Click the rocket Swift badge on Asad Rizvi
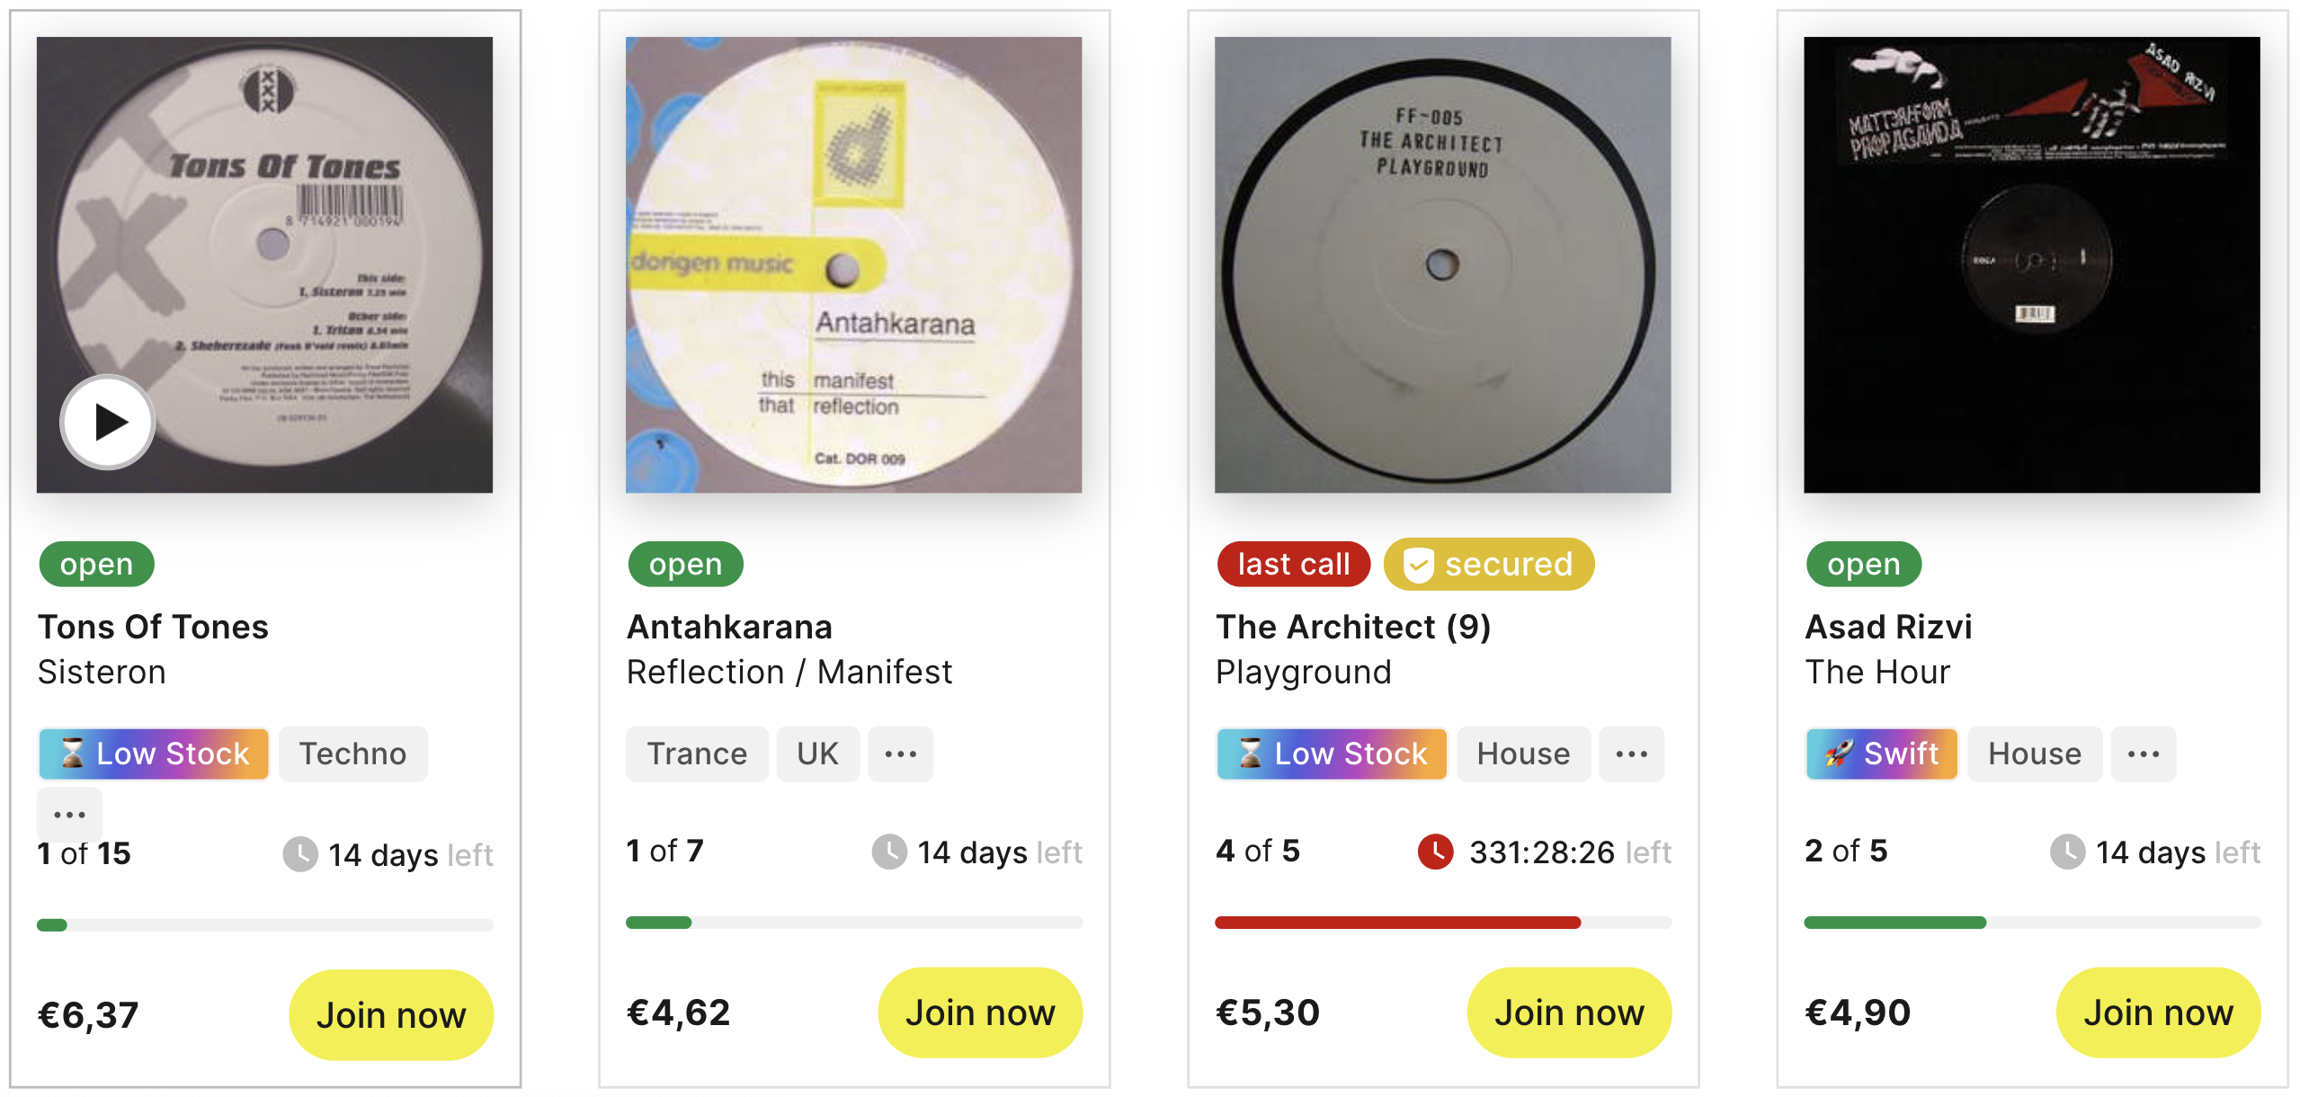Image resolution: width=2300 pixels, height=1097 pixels. tap(1882, 754)
